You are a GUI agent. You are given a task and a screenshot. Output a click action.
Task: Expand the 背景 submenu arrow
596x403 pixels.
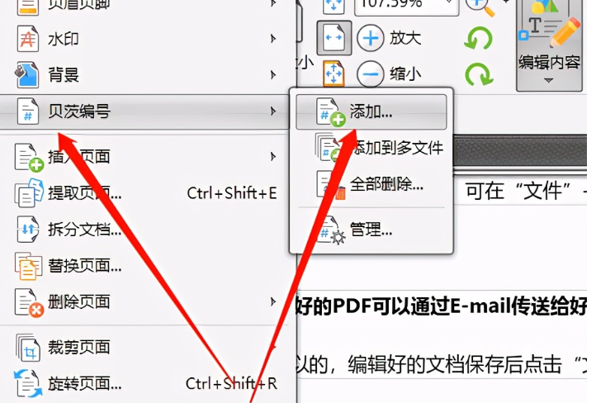273,74
